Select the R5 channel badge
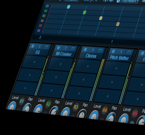Screen dimensions: 145x135 pos(135,113)
